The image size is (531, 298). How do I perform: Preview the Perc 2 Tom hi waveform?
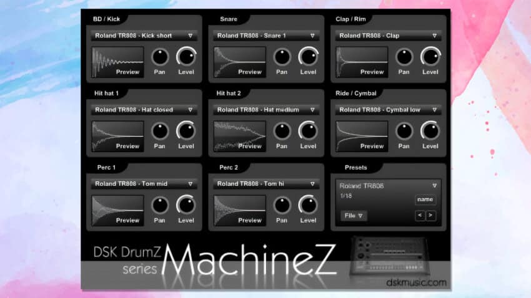pyautogui.click(x=240, y=211)
